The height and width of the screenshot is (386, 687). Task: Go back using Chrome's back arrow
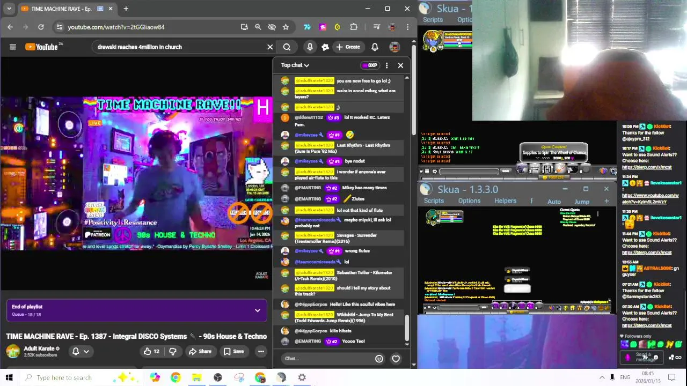click(x=10, y=27)
